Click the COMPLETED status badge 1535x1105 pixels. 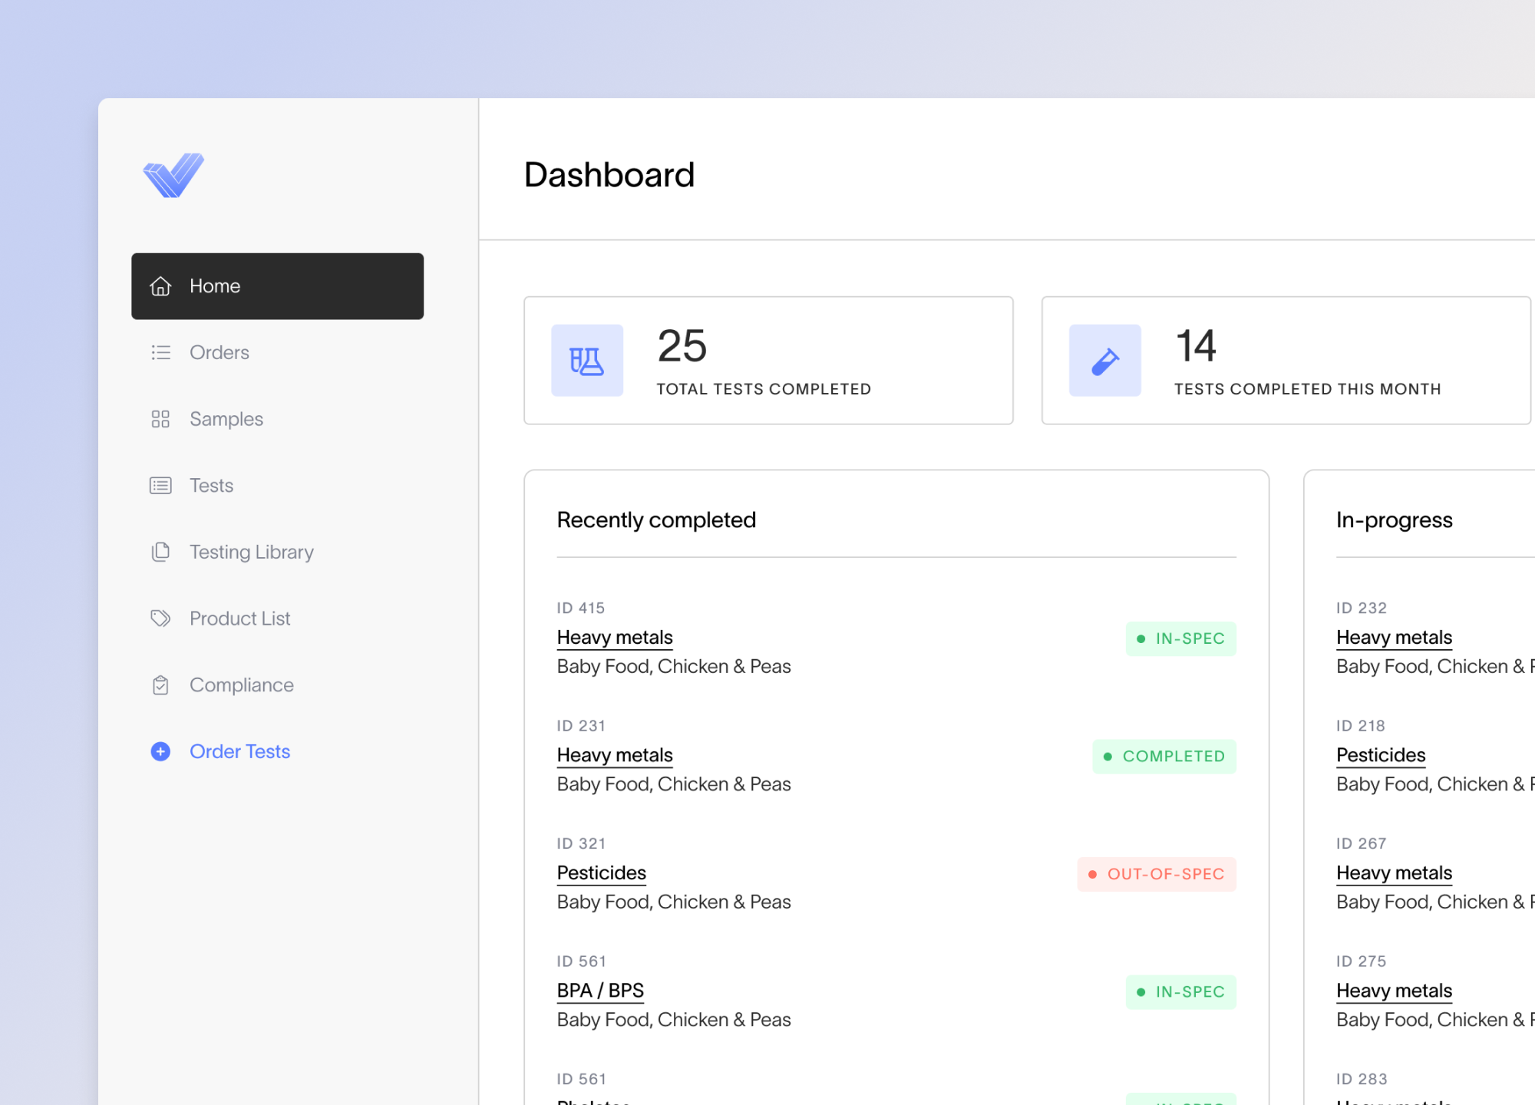coord(1164,757)
